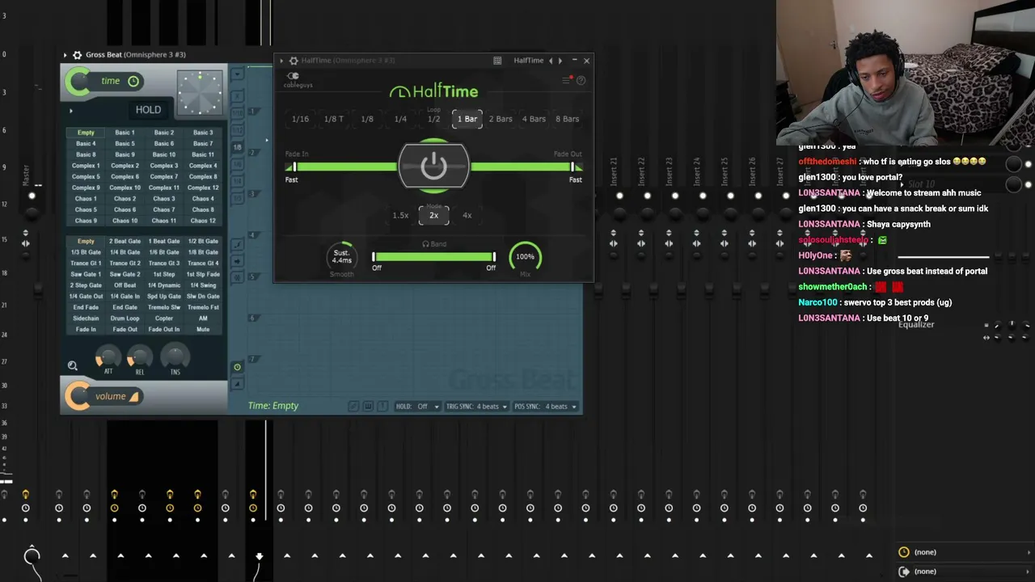Click the Gross Beat scratching clock display
This screenshot has width=1035, height=582.
(x=200, y=92)
